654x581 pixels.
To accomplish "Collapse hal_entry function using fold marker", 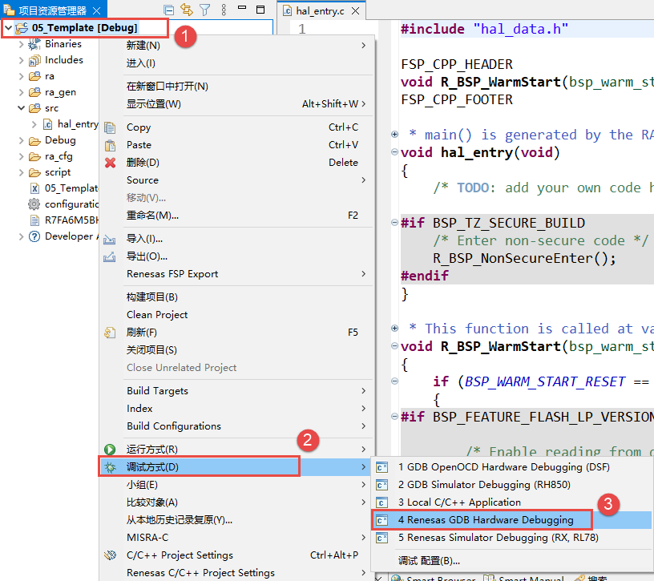I will point(394,152).
